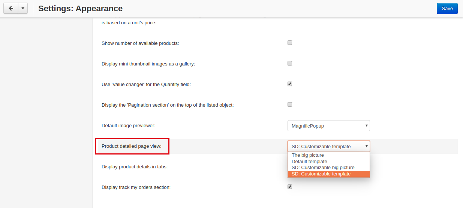Select highlighted SD: Customizable template option

coord(329,174)
